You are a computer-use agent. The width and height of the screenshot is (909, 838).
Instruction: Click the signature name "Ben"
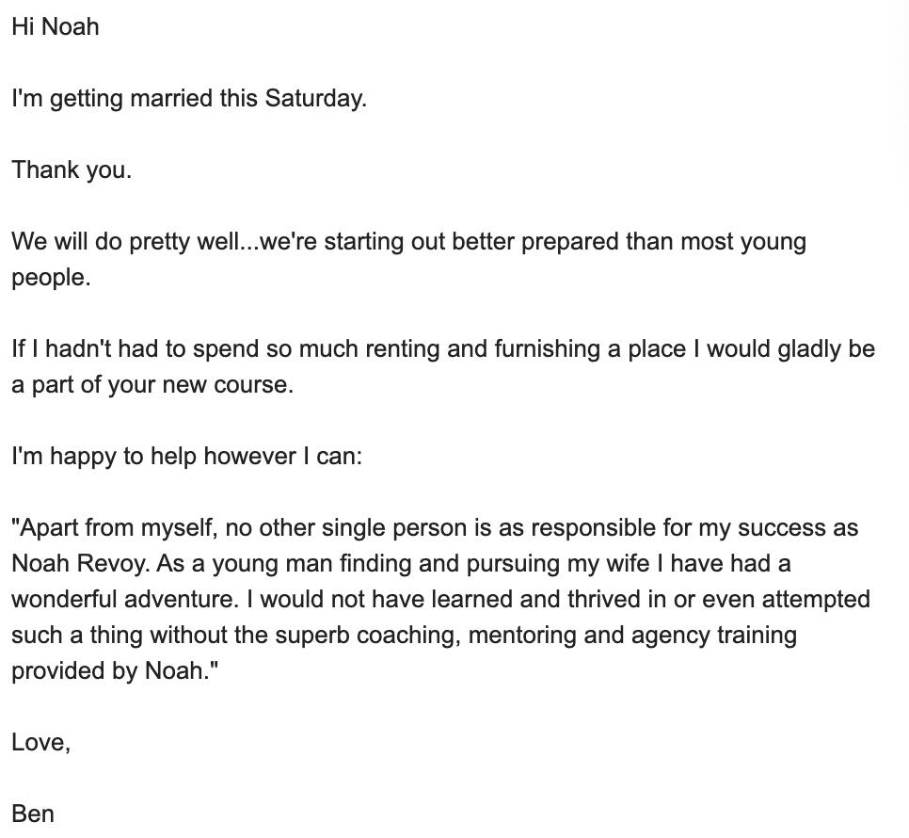[x=33, y=814]
